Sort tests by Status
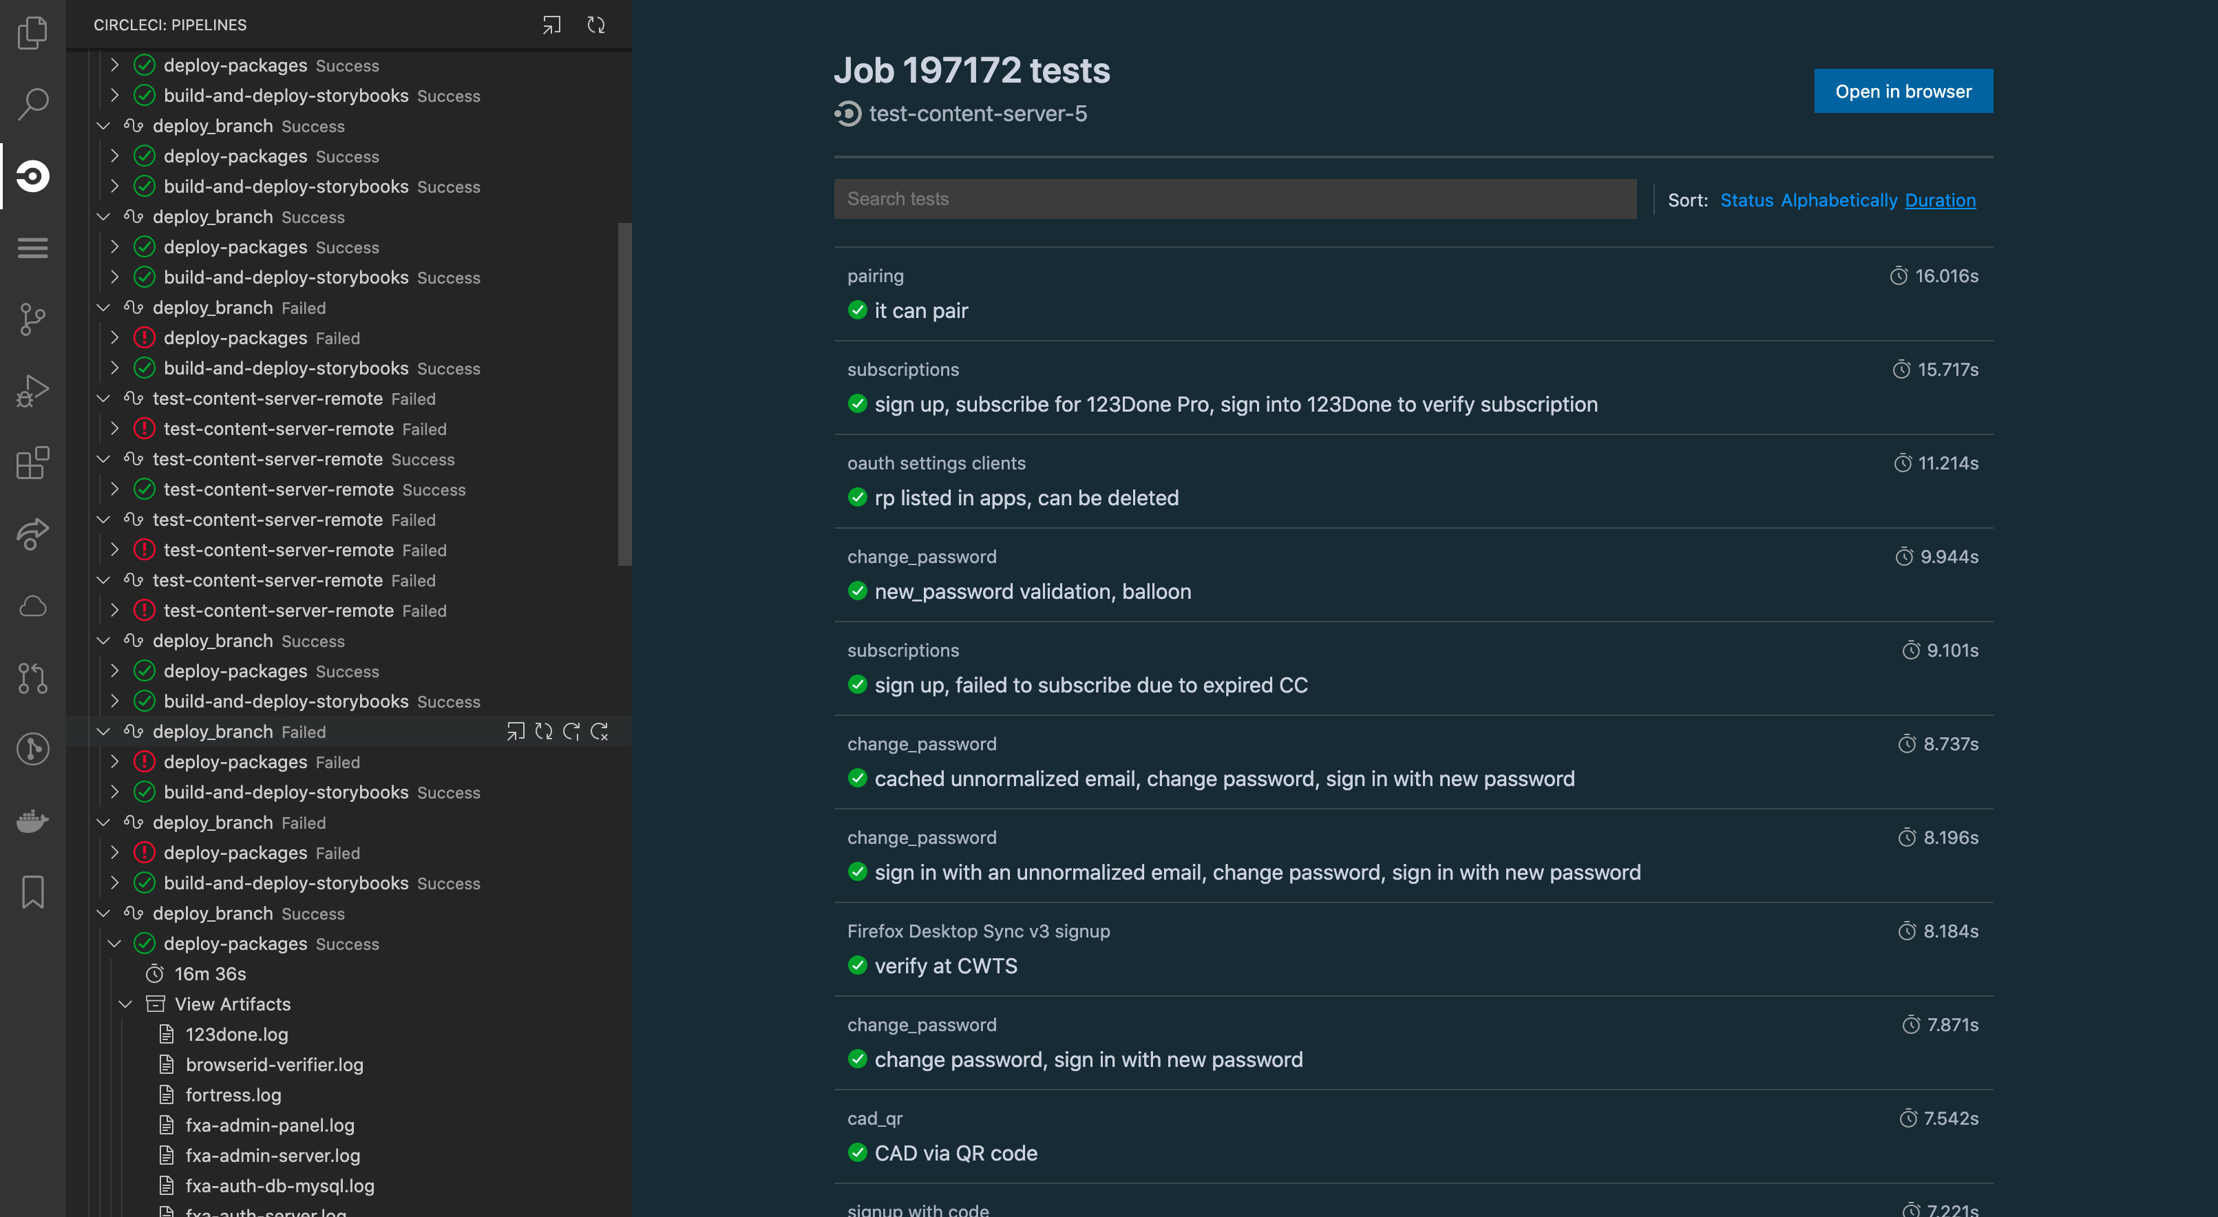The image size is (2218, 1217). 1746,200
